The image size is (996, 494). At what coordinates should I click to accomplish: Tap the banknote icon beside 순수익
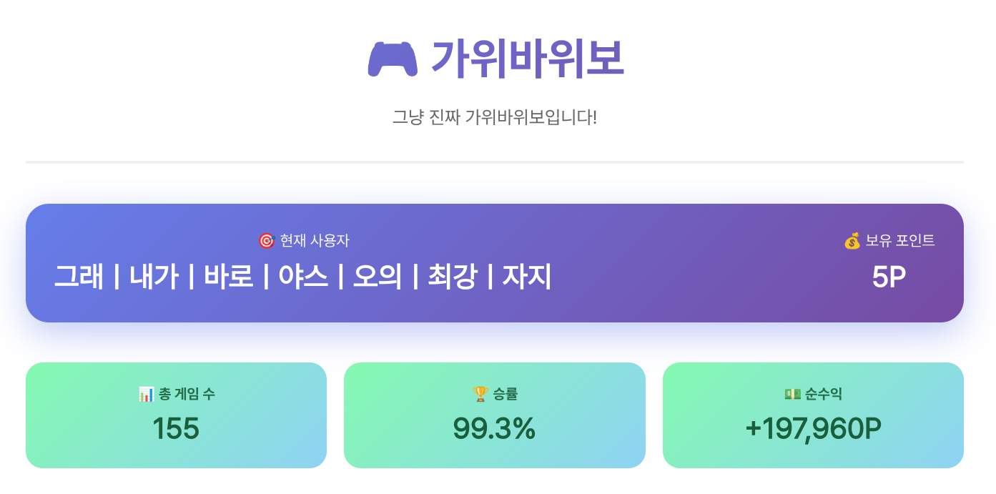(x=792, y=394)
